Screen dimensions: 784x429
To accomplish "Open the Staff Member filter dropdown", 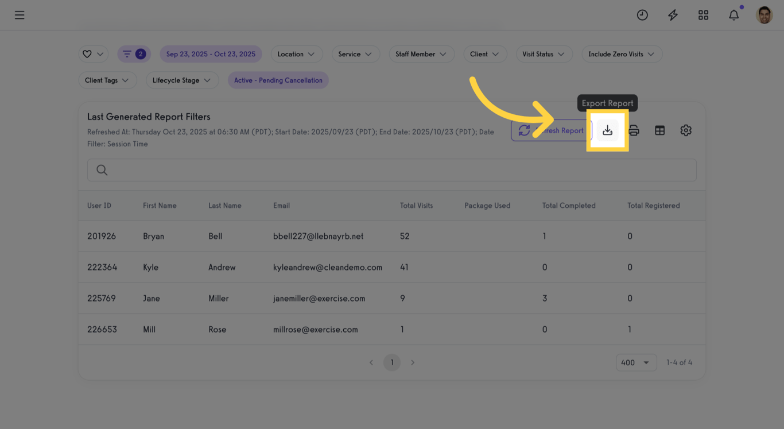I will 422,53.
